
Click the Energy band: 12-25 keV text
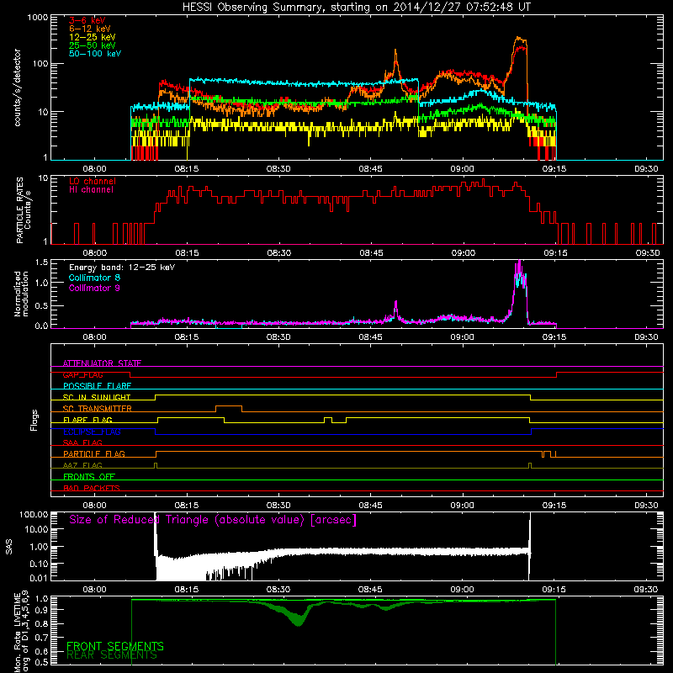click(x=122, y=268)
